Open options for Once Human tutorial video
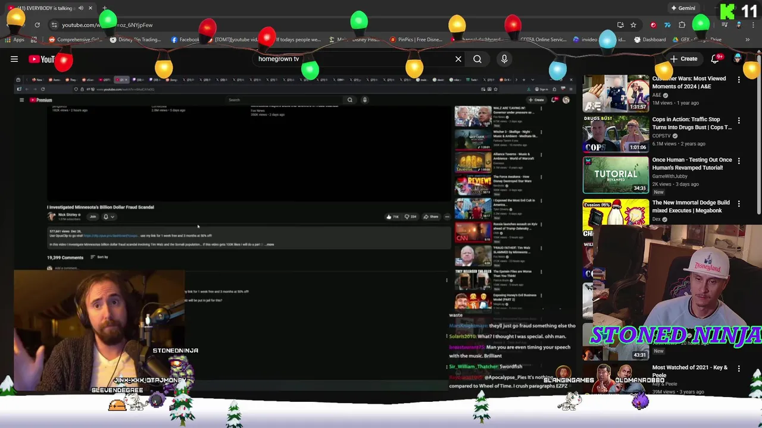 739,160
